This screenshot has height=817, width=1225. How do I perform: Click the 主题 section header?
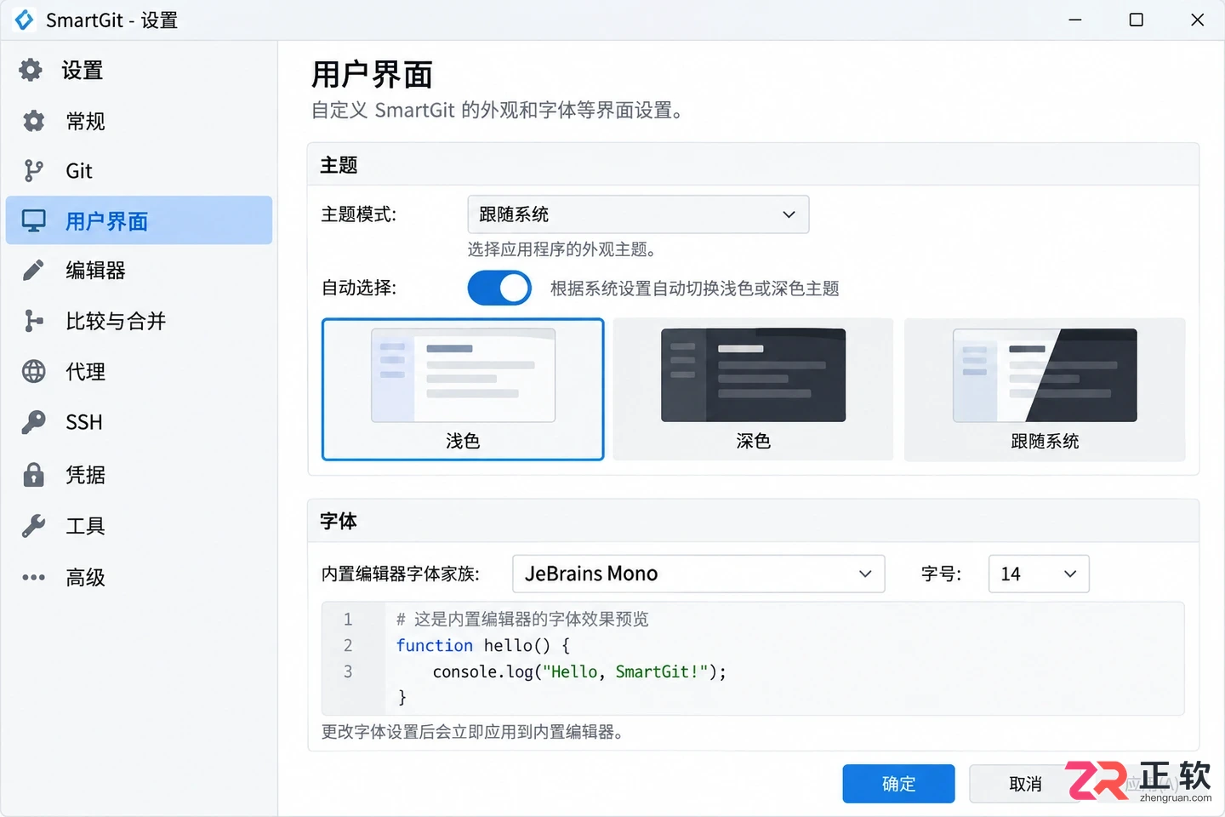coord(339,165)
